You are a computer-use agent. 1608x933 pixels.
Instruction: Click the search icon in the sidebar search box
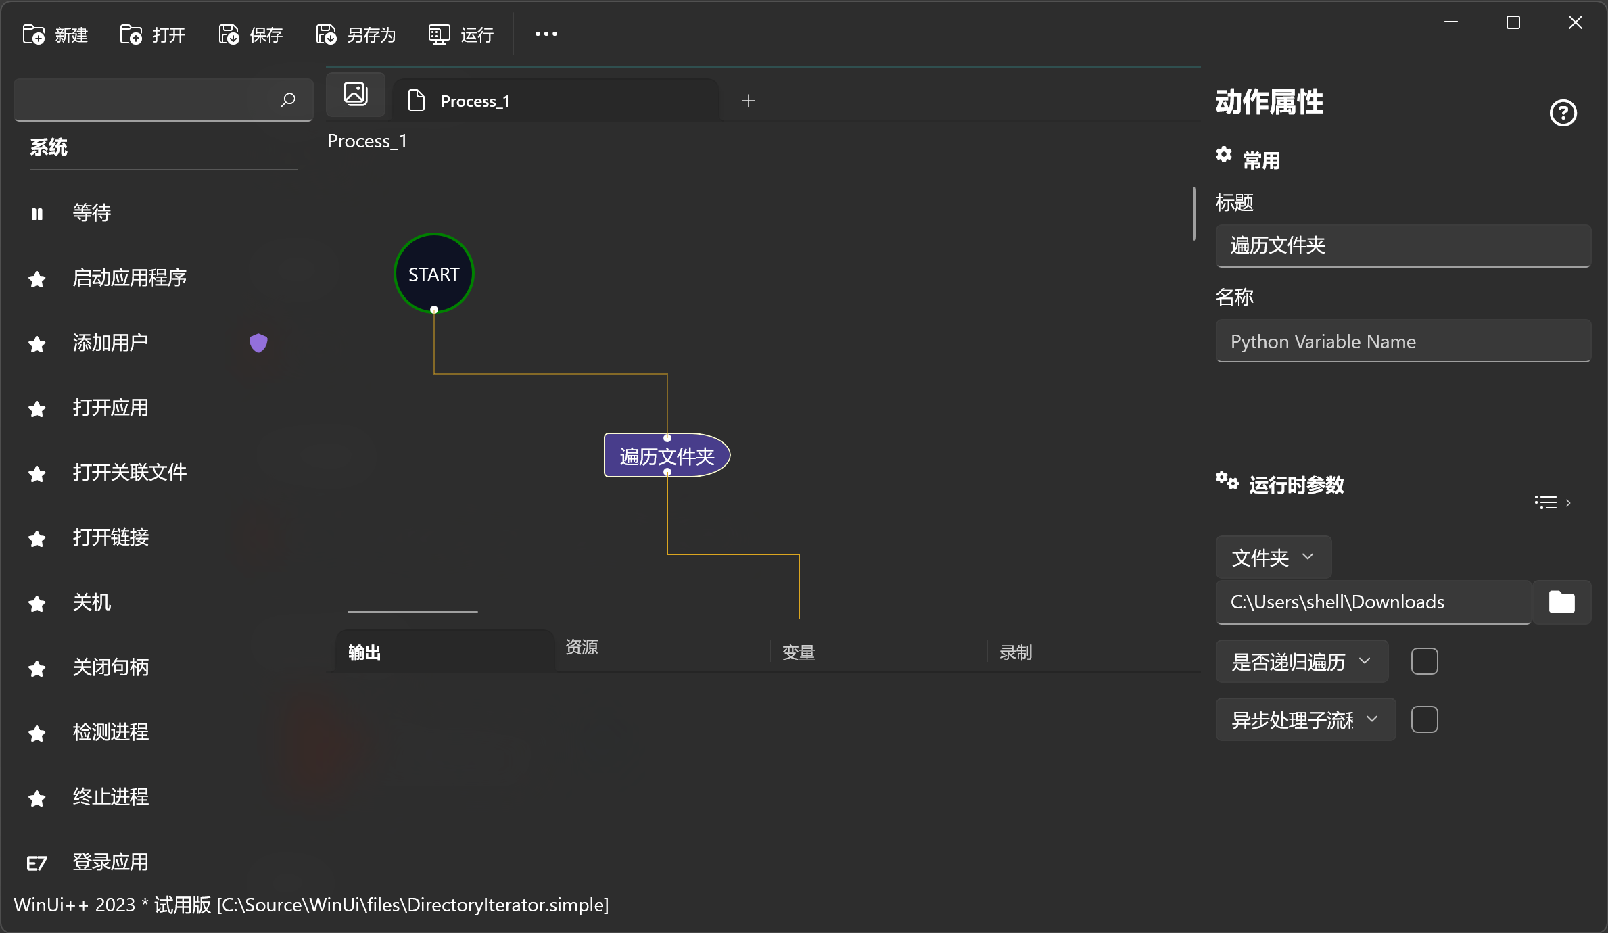pos(288,99)
